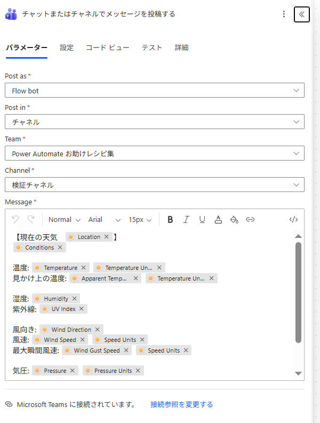Open the Team selection dropdown
The image size is (320, 423).
(x=155, y=154)
